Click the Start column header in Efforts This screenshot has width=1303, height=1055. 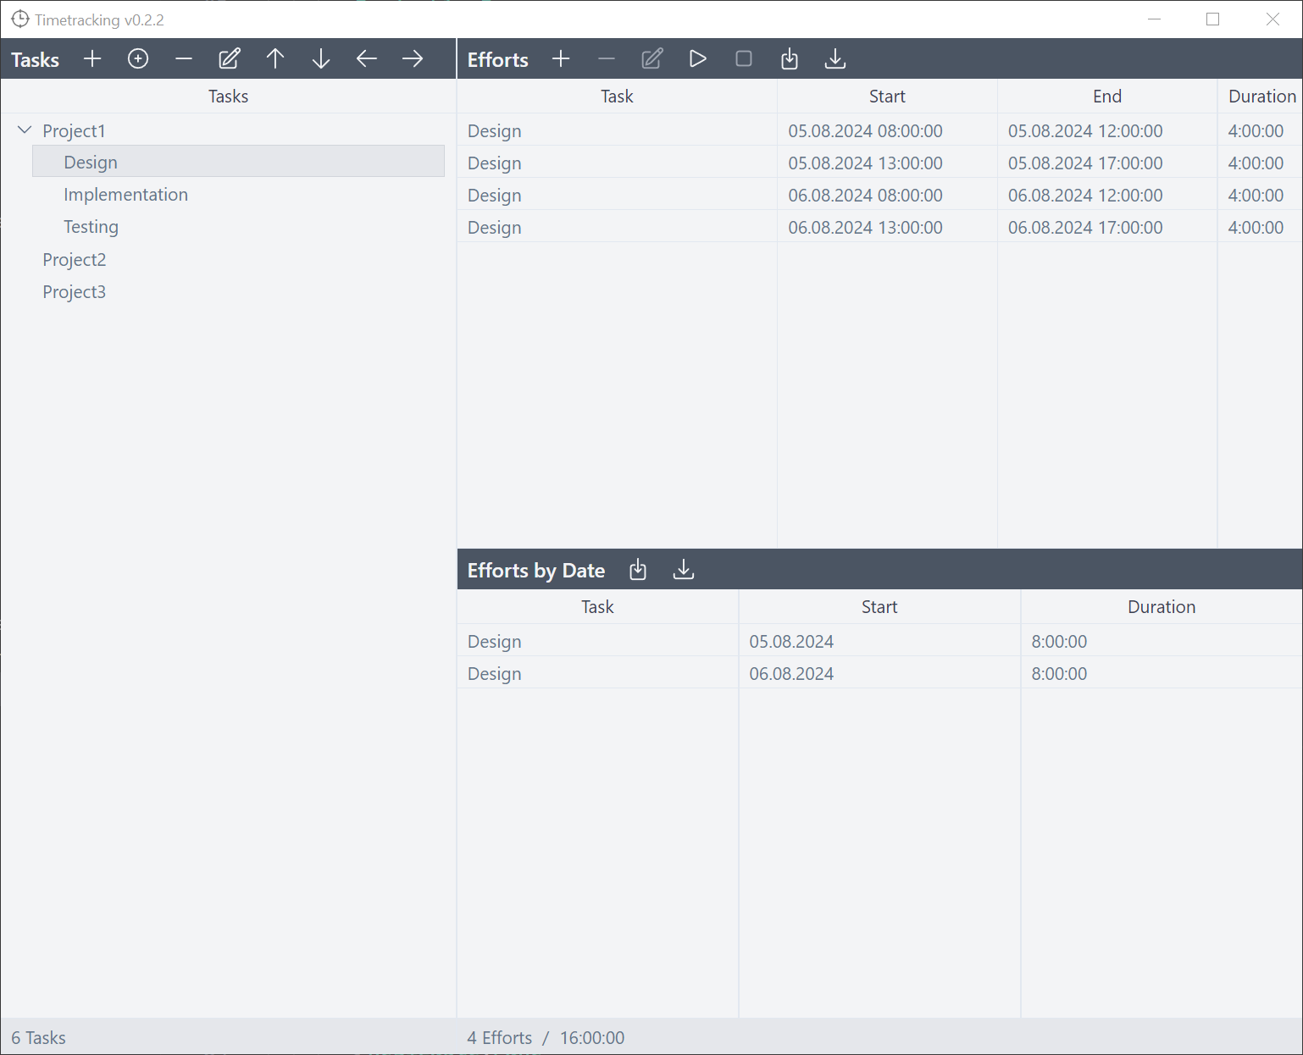(x=887, y=97)
